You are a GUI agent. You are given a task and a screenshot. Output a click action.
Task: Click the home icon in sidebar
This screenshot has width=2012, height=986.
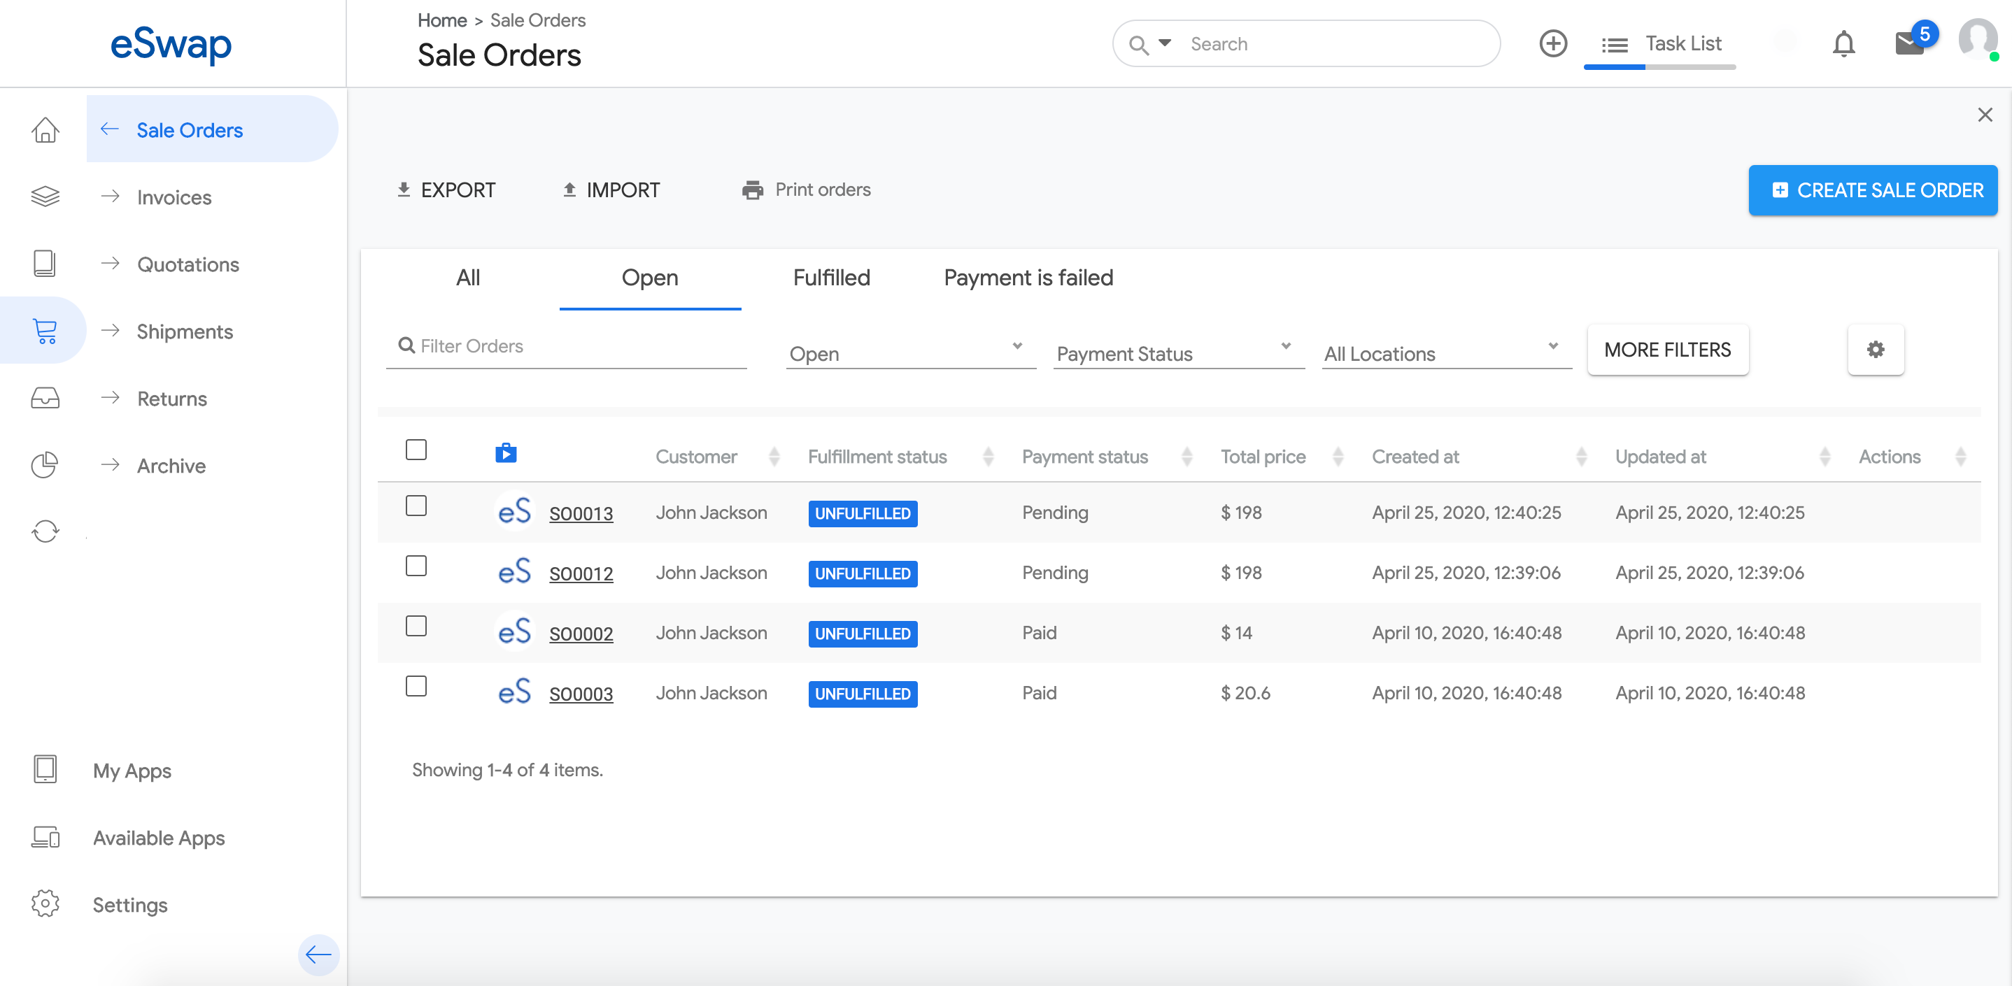(45, 129)
